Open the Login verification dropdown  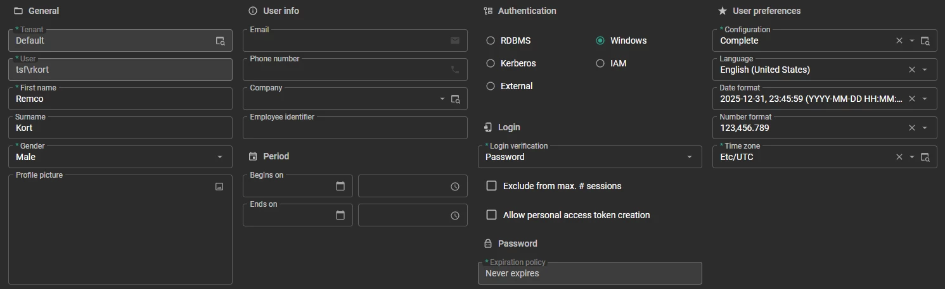pyautogui.click(x=690, y=157)
